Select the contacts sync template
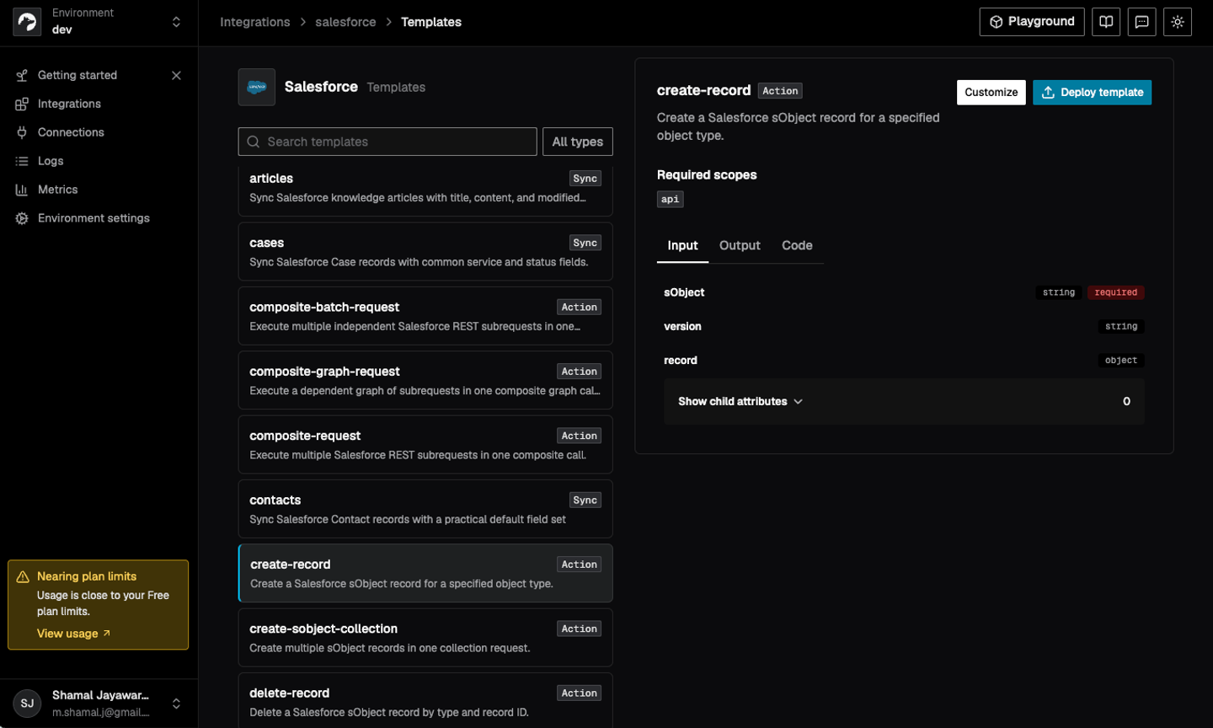Image resolution: width=1213 pixels, height=728 pixels. [425, 509]
